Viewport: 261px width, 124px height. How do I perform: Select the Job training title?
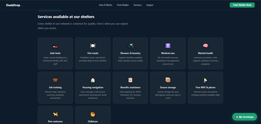(x=55, y=87)
